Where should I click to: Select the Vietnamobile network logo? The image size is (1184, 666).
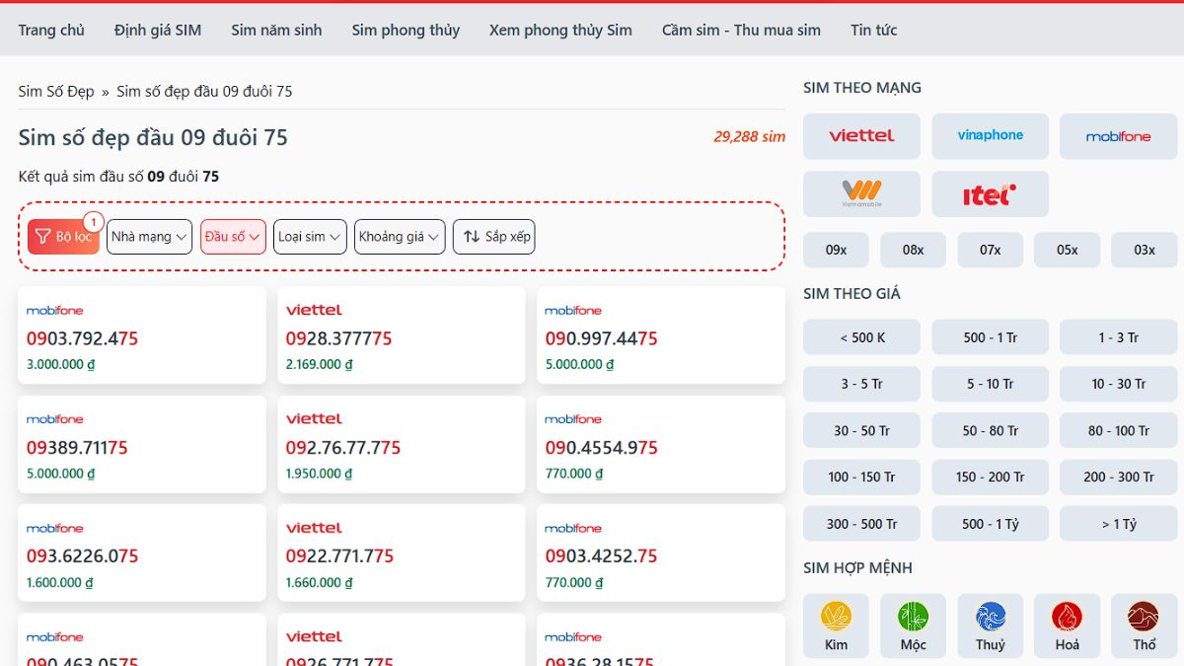pos(861,194)
